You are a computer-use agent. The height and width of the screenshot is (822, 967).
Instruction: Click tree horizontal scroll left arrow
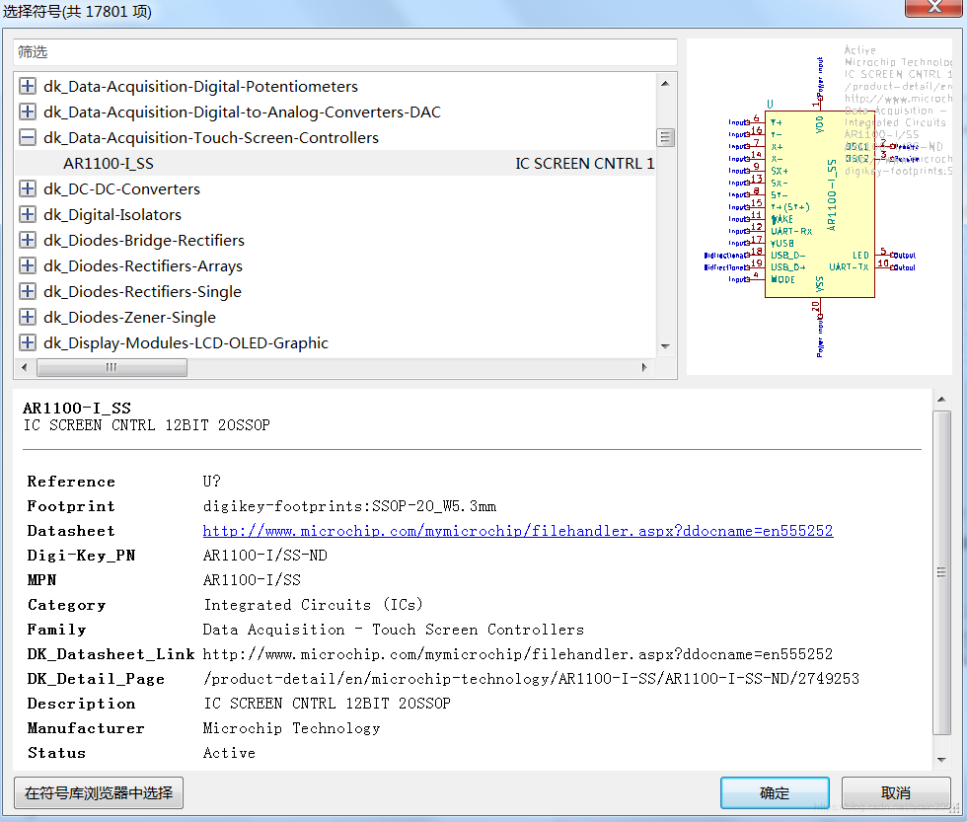[x=24, y=367]
